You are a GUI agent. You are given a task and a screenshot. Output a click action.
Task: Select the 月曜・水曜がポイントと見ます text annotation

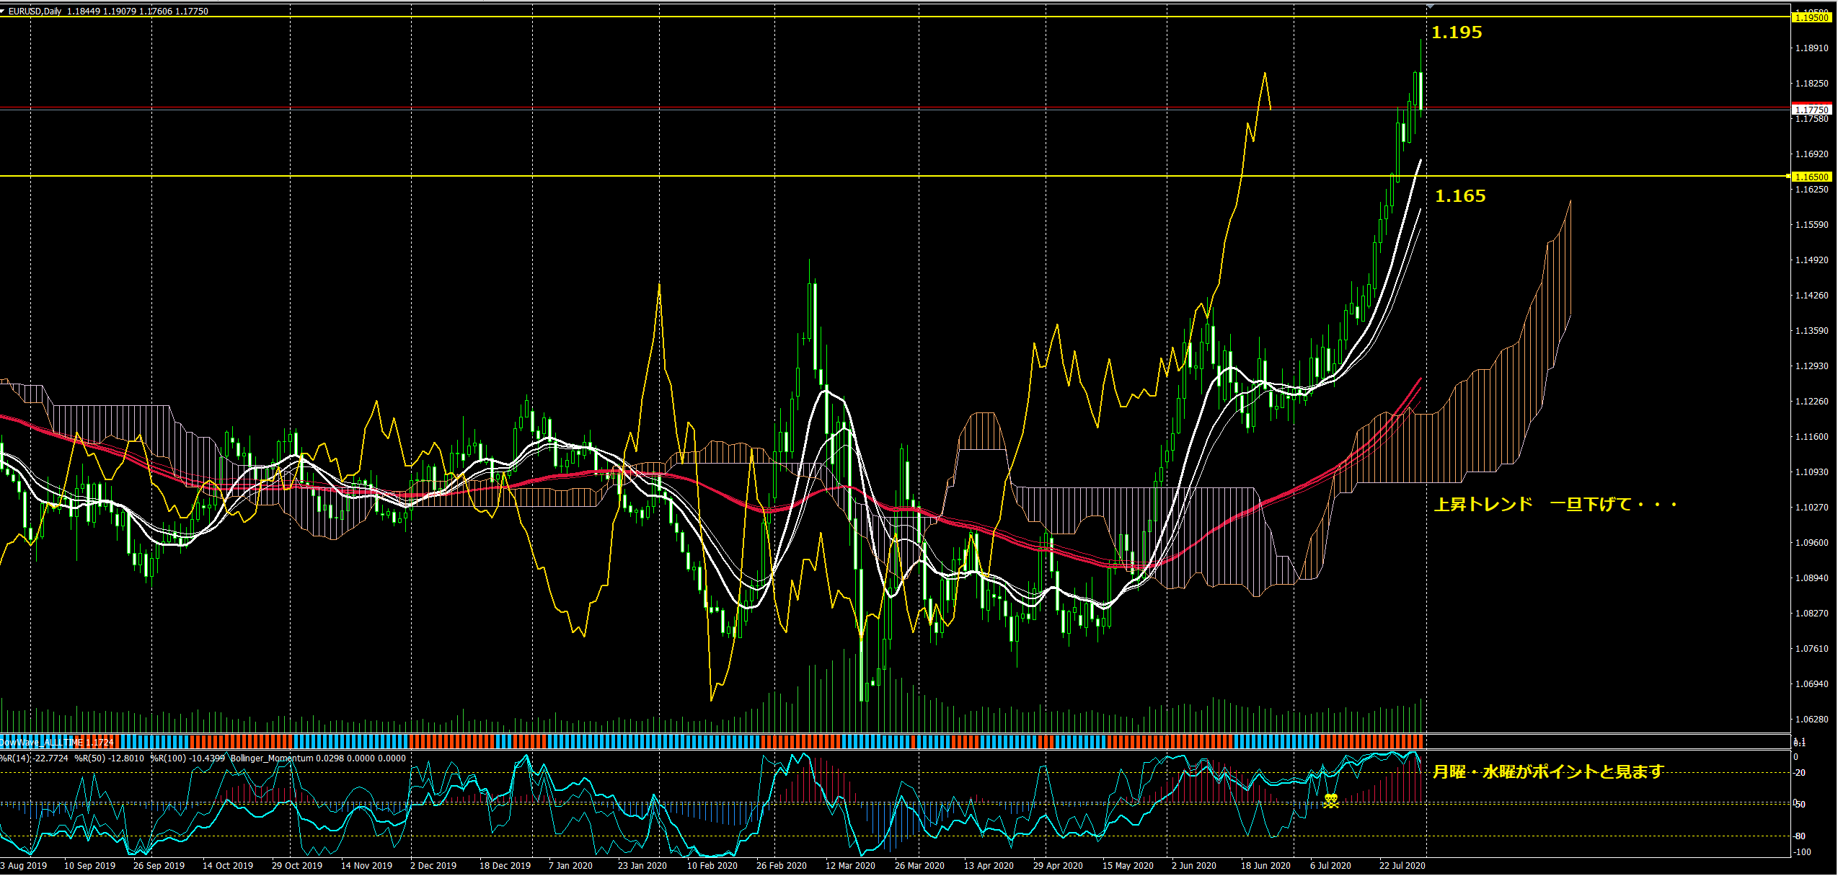pos(1547,771)
